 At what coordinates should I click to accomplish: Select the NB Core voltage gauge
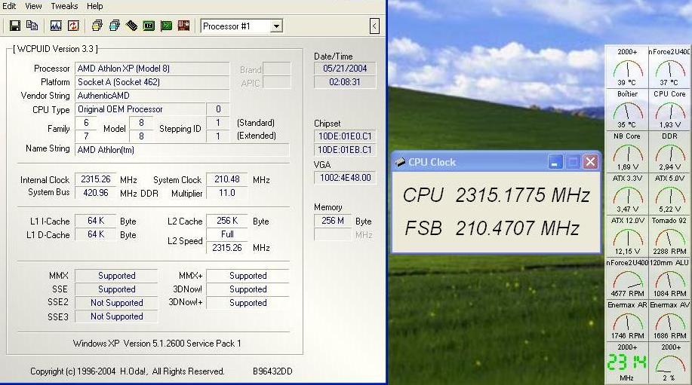coord(627,151)
